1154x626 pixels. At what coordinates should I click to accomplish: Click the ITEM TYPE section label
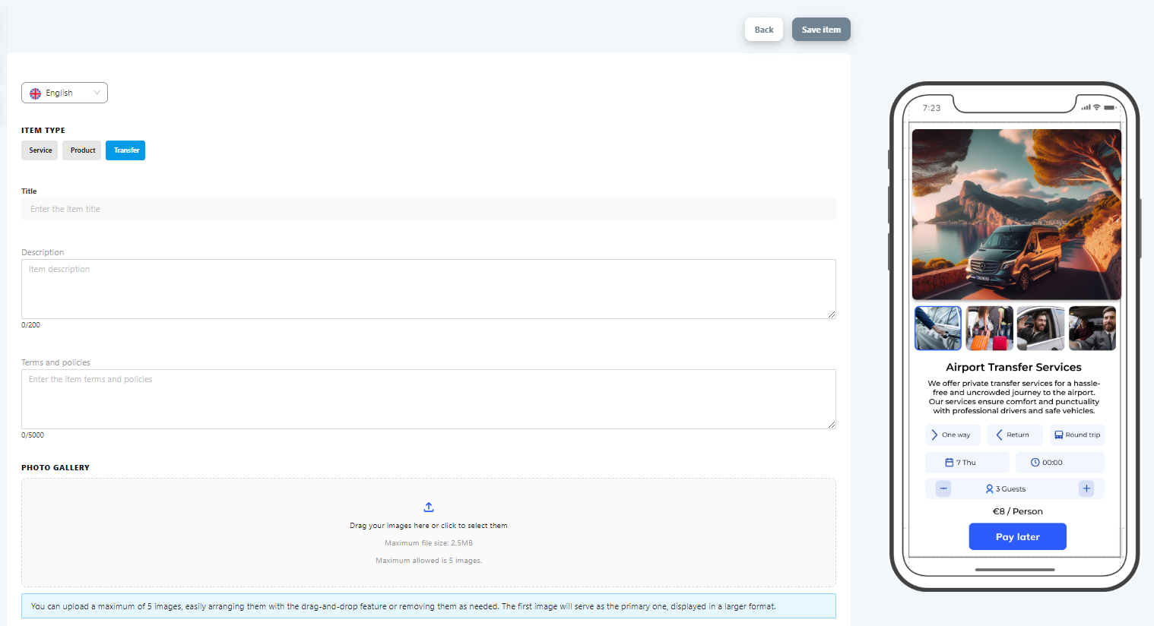coord(43,130)
